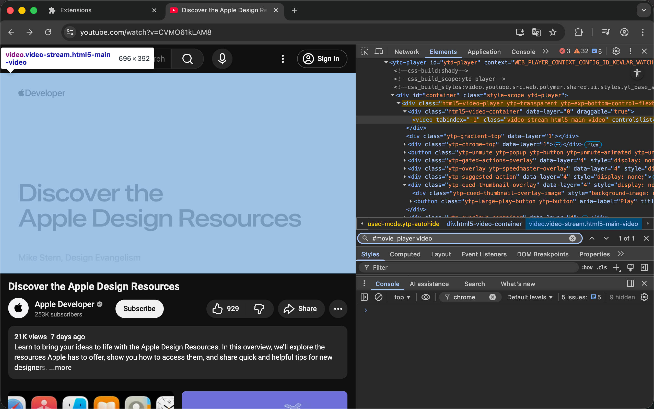The image size is (654, 409).
Task: Open the Default levels dropdown
Action: [529, 297]
